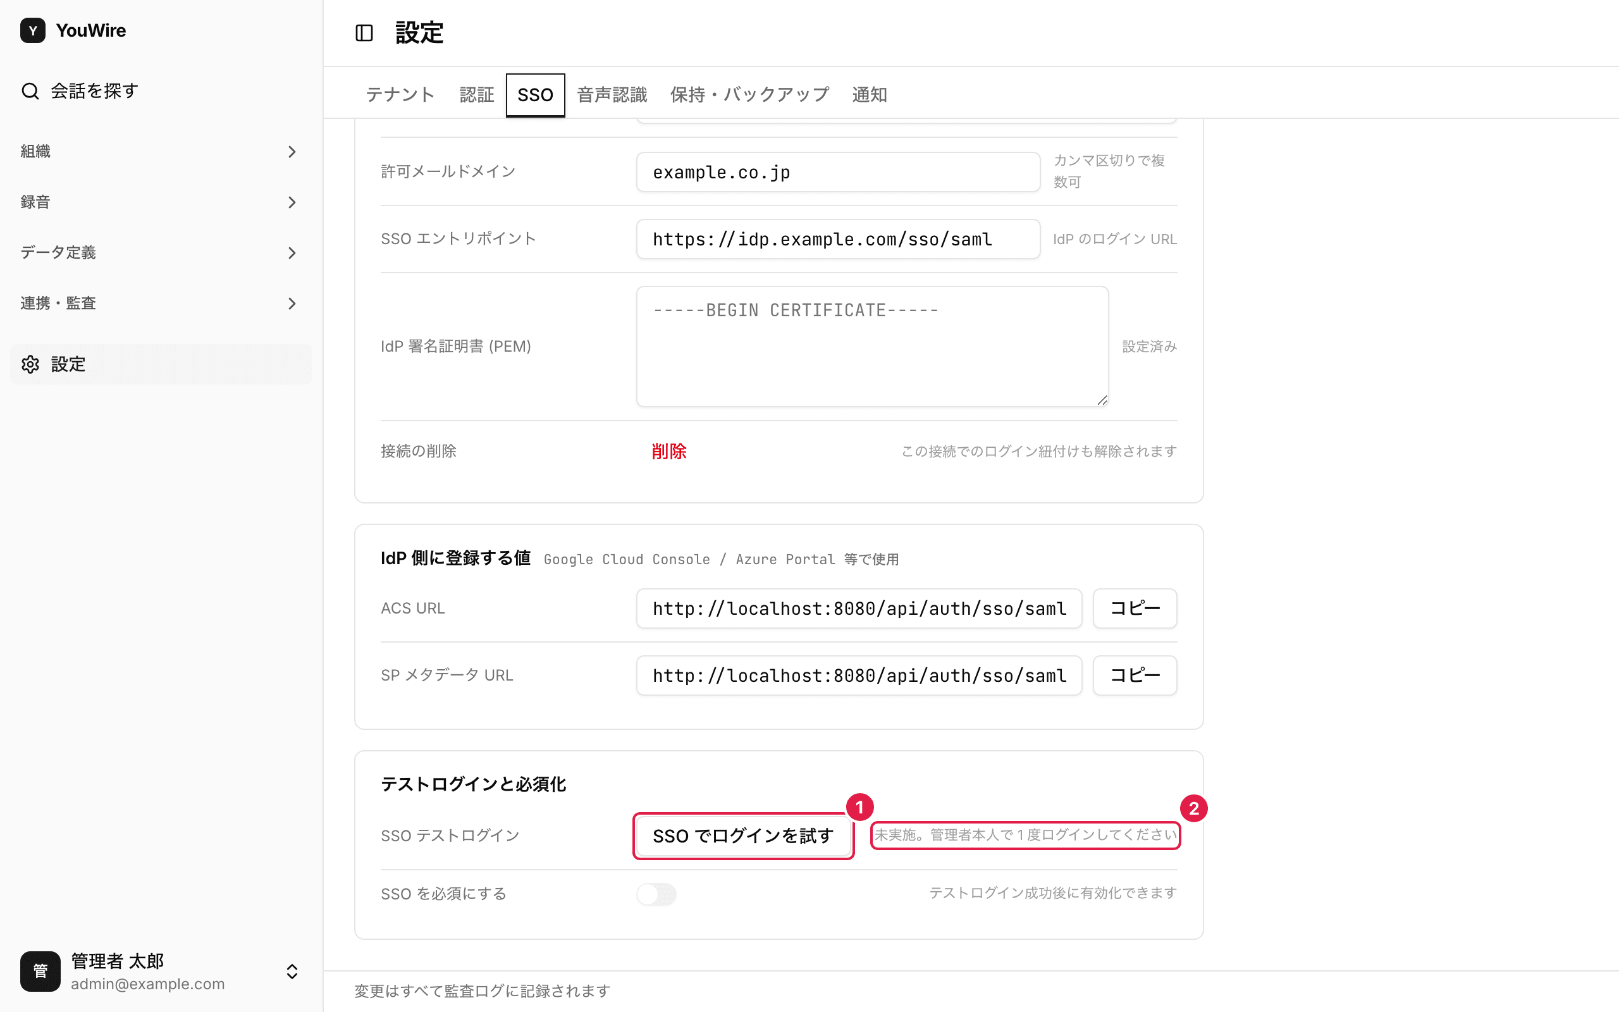The width and height of the screenshot is (1619, 1012).
Task: Expand the 組織 section
Action: click(161, 152)
